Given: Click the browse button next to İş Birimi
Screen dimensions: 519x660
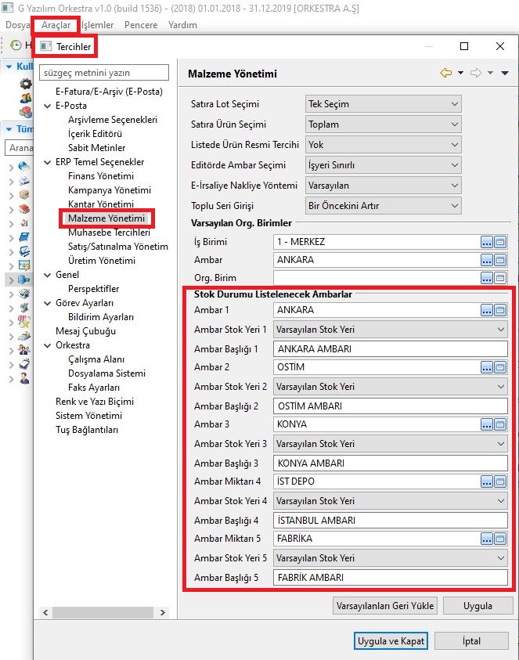Looking at the screenshot, I should (487, 242).
